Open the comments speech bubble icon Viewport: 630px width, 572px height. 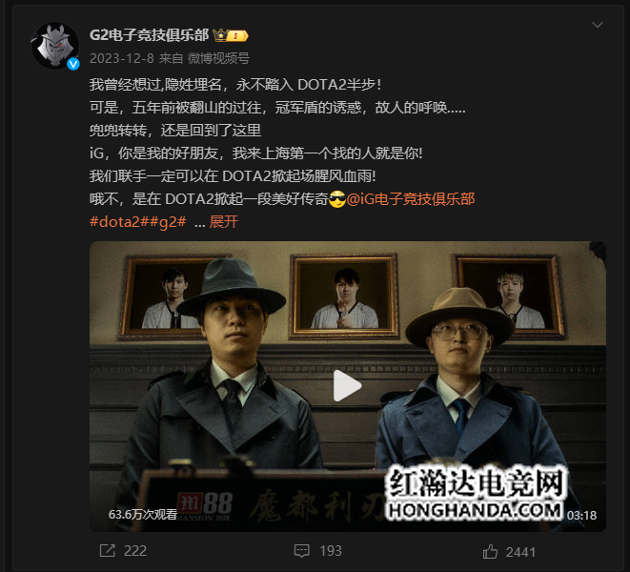[x=302, y=551]
